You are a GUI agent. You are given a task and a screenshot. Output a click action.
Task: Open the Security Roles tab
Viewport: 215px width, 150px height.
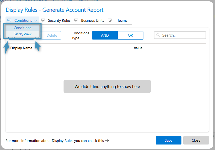59,20
